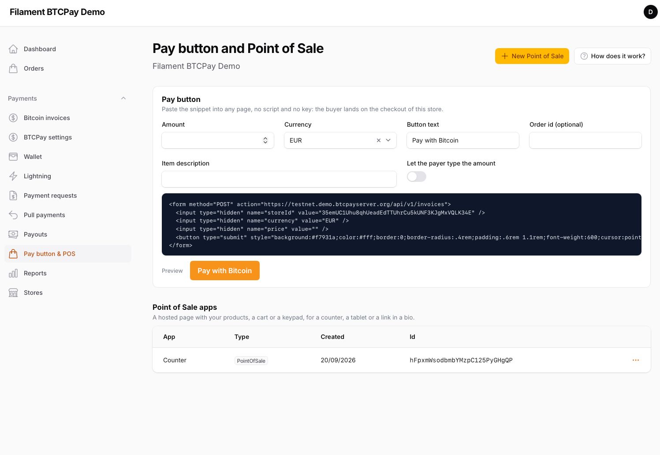Click the HTML form code snippet
This screenshot has height=455, width=660.
coord(402,225)
